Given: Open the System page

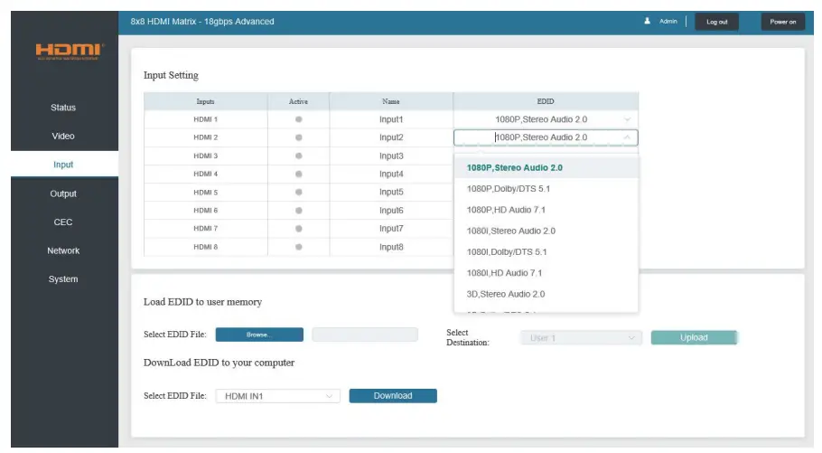Looking at the screenshot, I should coord(63,279).
